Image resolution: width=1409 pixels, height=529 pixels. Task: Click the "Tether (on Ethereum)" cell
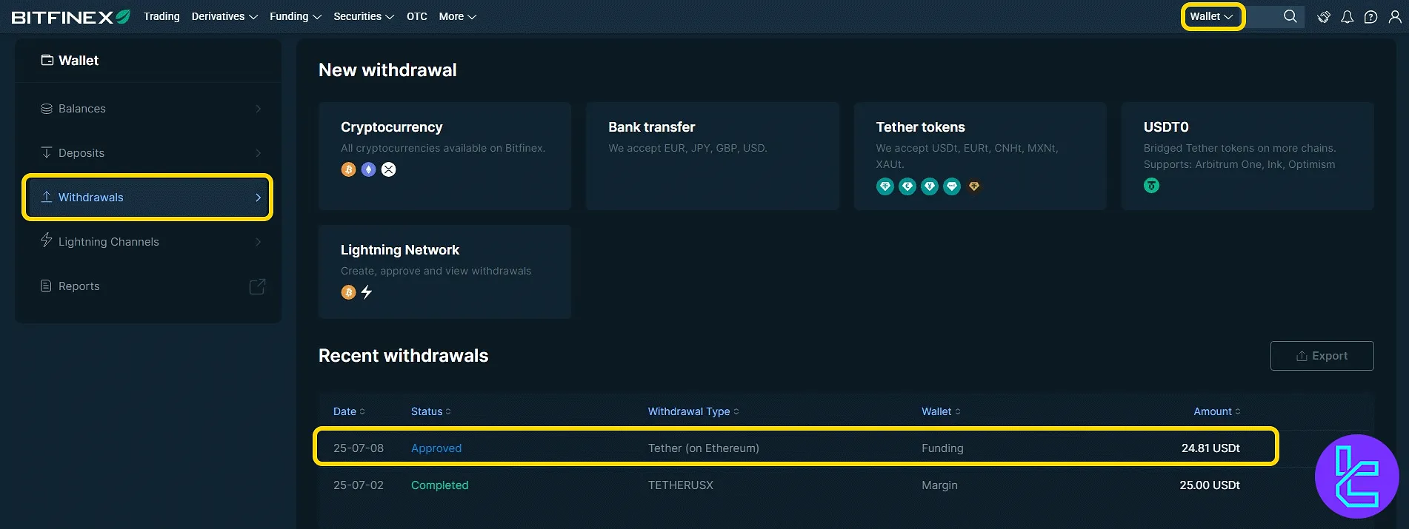[704, 448]
